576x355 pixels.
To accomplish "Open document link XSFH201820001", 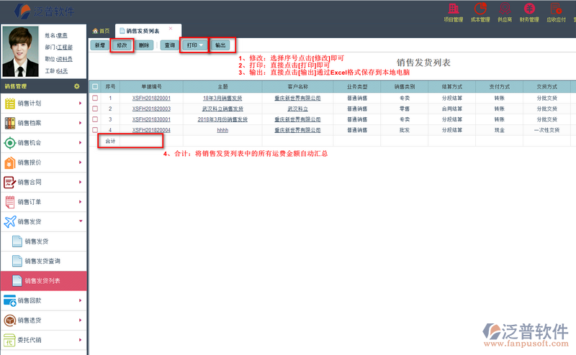I will pyautogui.click(x=151, y=98).
